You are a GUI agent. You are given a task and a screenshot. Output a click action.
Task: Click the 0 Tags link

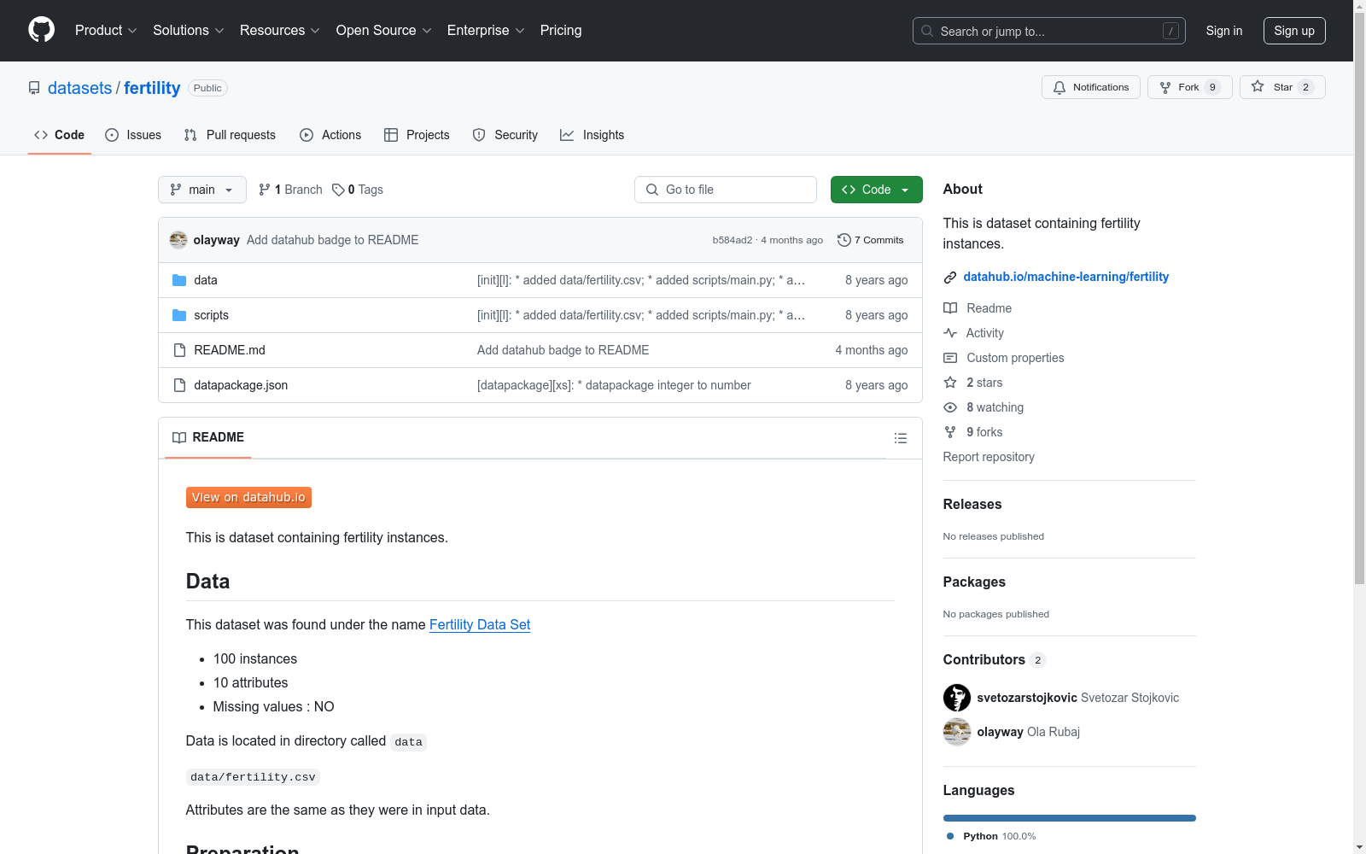pos(358,190)
